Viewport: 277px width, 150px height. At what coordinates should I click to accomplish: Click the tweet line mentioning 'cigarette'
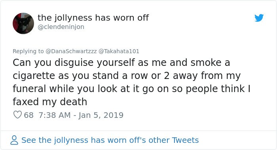click(x=127, y=76)
